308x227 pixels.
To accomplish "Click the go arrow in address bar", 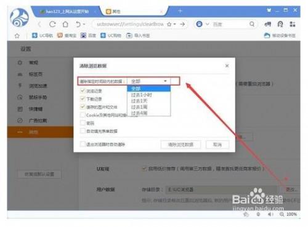I will click(182, 24).
